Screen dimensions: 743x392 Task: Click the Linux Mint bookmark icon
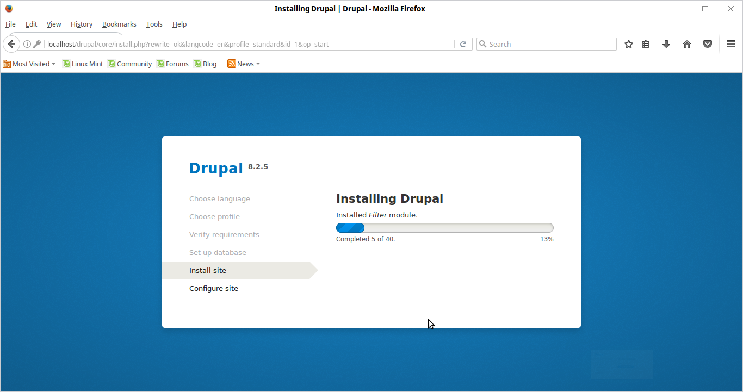tap(66, 64)
